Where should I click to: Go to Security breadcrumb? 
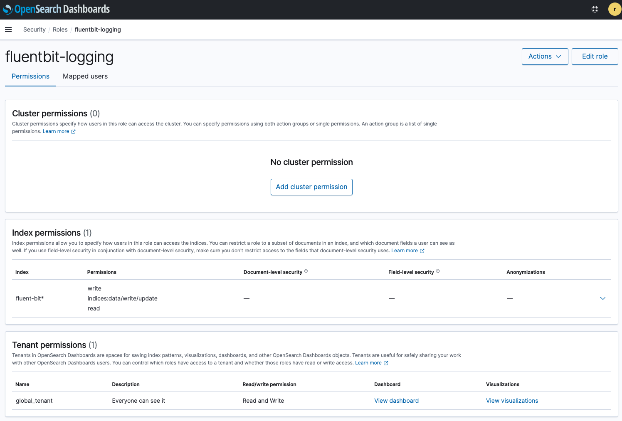[35, 30]
